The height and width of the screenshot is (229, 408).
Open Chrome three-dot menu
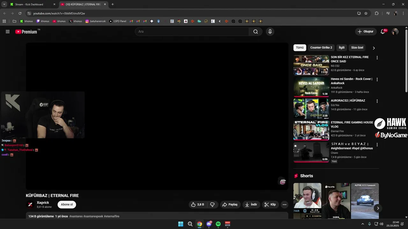(x=403, y=13)
